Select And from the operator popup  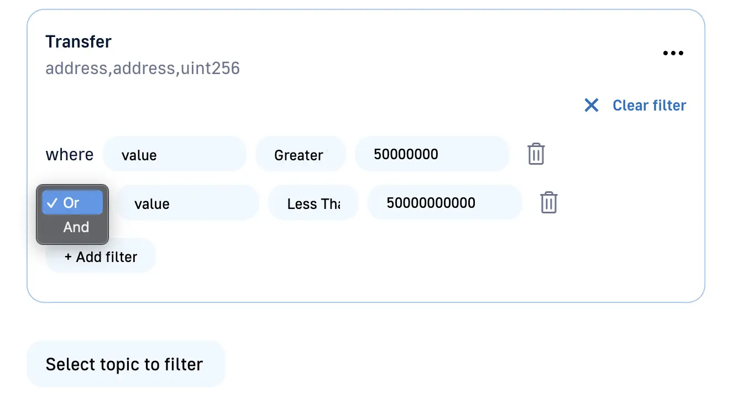tap(76, 227)
